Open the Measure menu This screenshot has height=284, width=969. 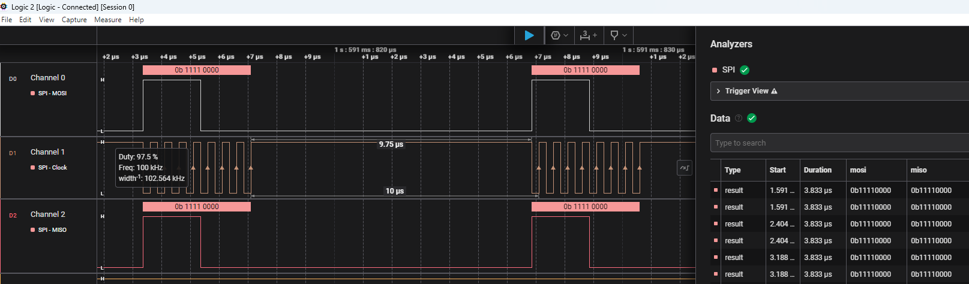[x=107, y=20]
